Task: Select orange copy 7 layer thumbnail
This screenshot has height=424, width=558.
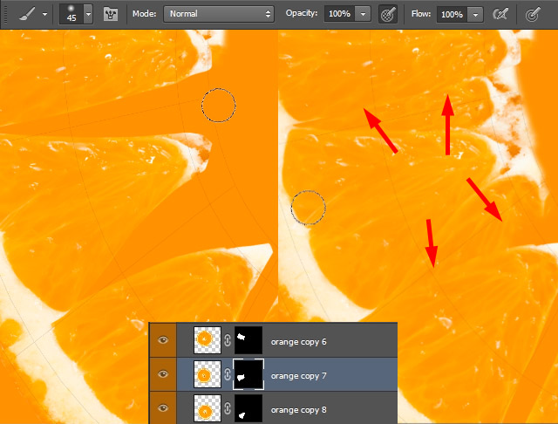Action: point(208,374)
